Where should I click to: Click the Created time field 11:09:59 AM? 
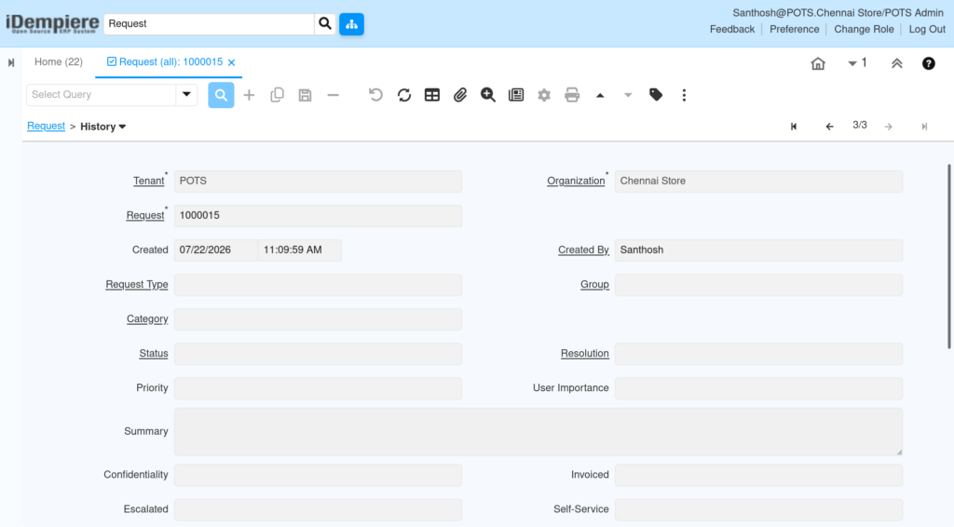point(300,250)
